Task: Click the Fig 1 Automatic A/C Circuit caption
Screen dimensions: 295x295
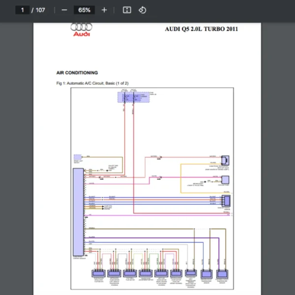Action: pyautogui.click(x=92, y=83)
